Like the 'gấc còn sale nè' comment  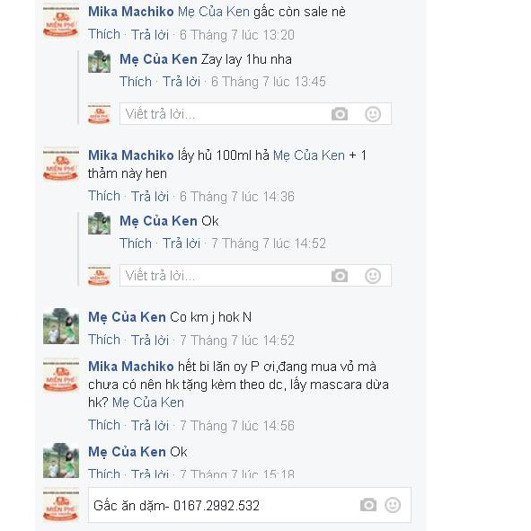[104, 34]
